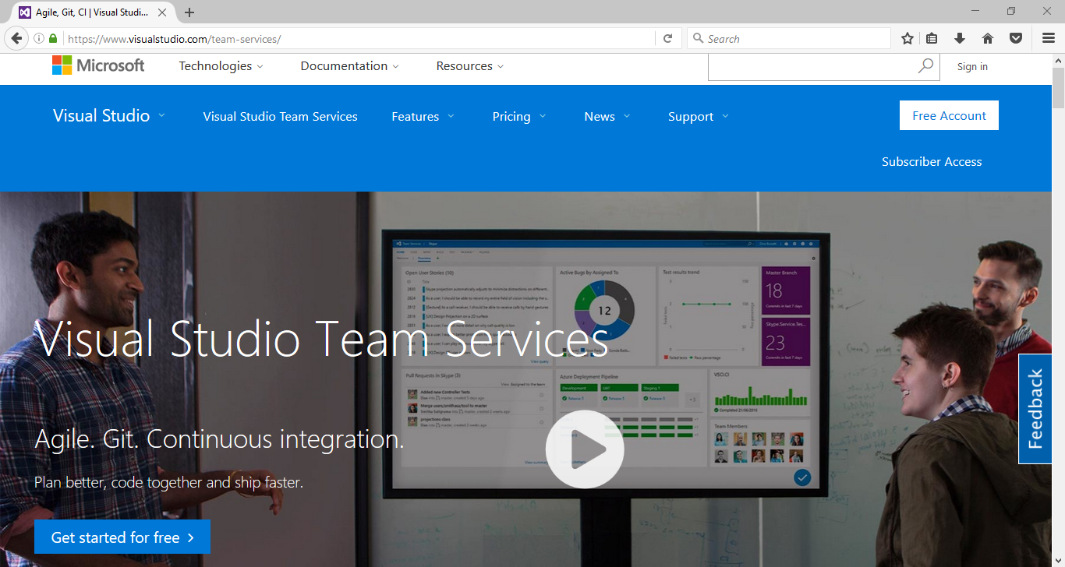Bookmark this page with the star icon
Viewport: 1065px width, 567px height.
tap(907, 38)
